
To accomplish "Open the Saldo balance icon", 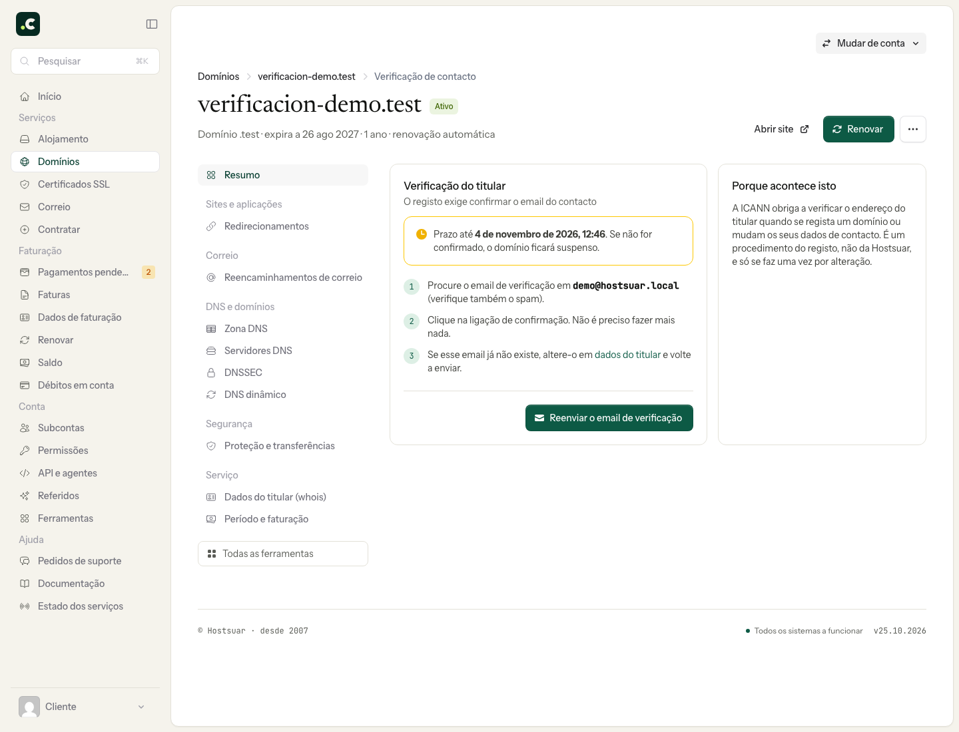I will click(x=25, y=363).
